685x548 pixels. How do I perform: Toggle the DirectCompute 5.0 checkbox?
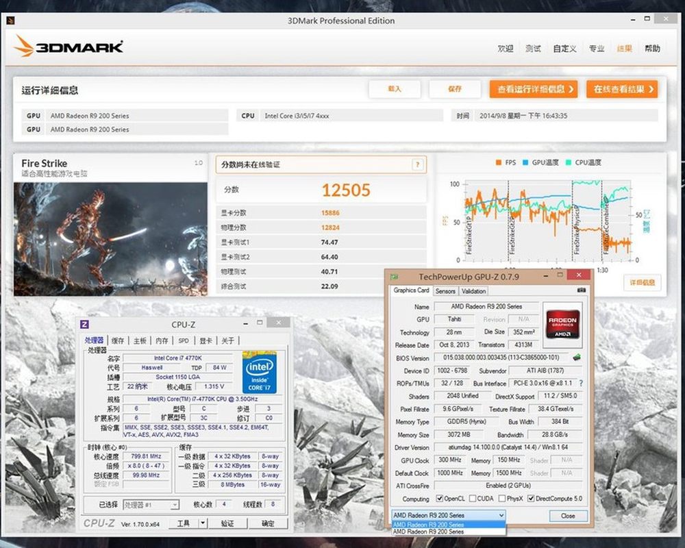pos(531,498)
